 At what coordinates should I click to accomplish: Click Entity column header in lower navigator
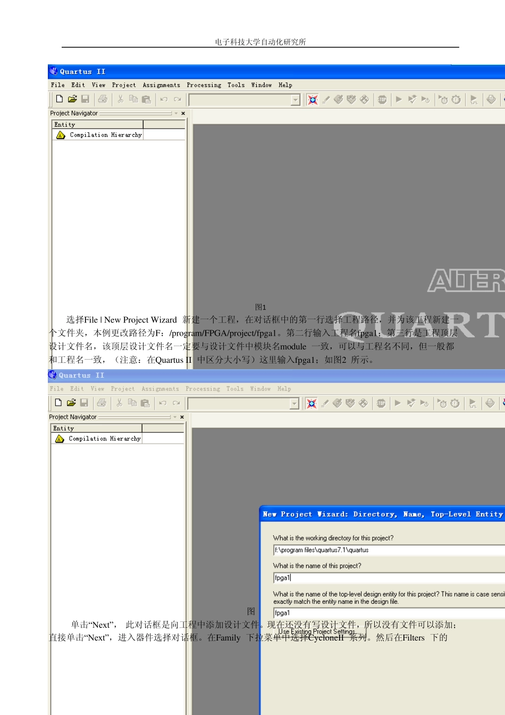click(x=97, y=428)
